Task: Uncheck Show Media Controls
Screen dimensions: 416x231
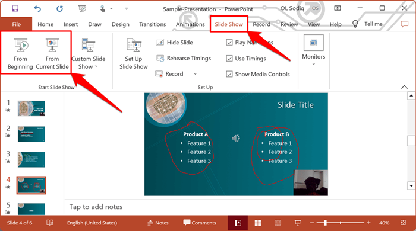Action: 229,74
